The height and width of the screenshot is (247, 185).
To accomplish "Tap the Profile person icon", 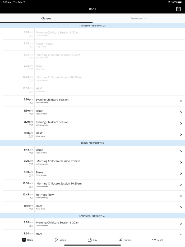I will coord(121,240).
